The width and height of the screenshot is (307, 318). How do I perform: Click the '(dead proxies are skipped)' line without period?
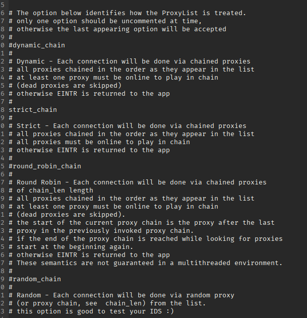point(65,86)
